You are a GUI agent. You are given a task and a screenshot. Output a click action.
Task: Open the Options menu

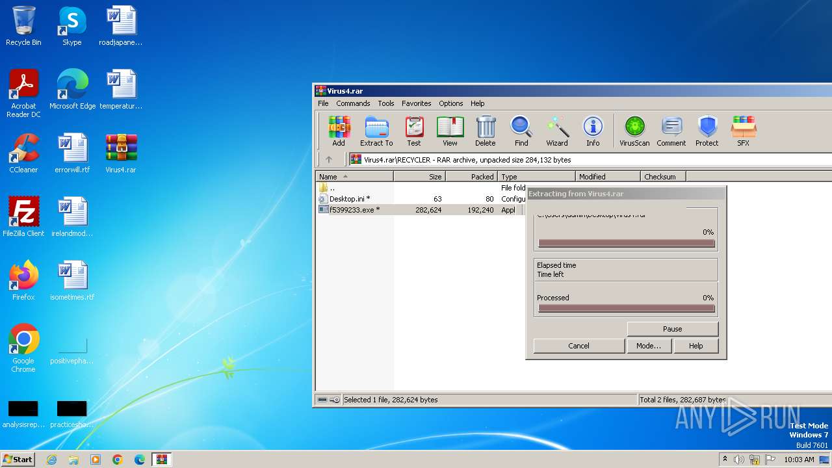450,103
